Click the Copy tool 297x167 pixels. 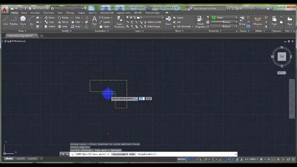tap(50, 22)
